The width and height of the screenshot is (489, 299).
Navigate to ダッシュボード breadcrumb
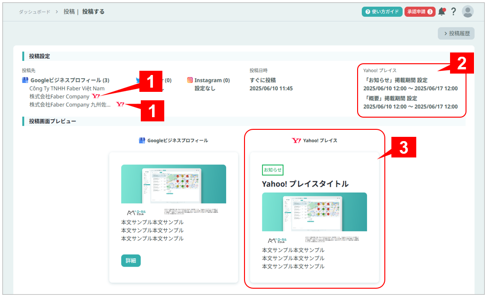point(34,12)
